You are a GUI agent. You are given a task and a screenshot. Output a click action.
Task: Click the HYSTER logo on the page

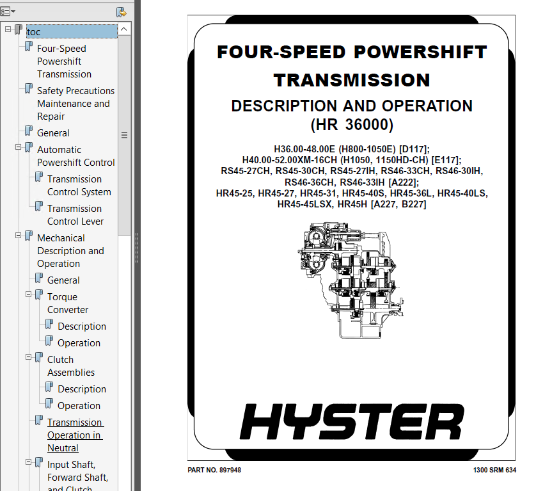tap(352, 421)
